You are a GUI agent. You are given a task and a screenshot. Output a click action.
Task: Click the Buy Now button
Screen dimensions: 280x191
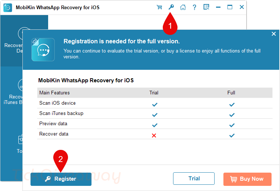[247, 179]
